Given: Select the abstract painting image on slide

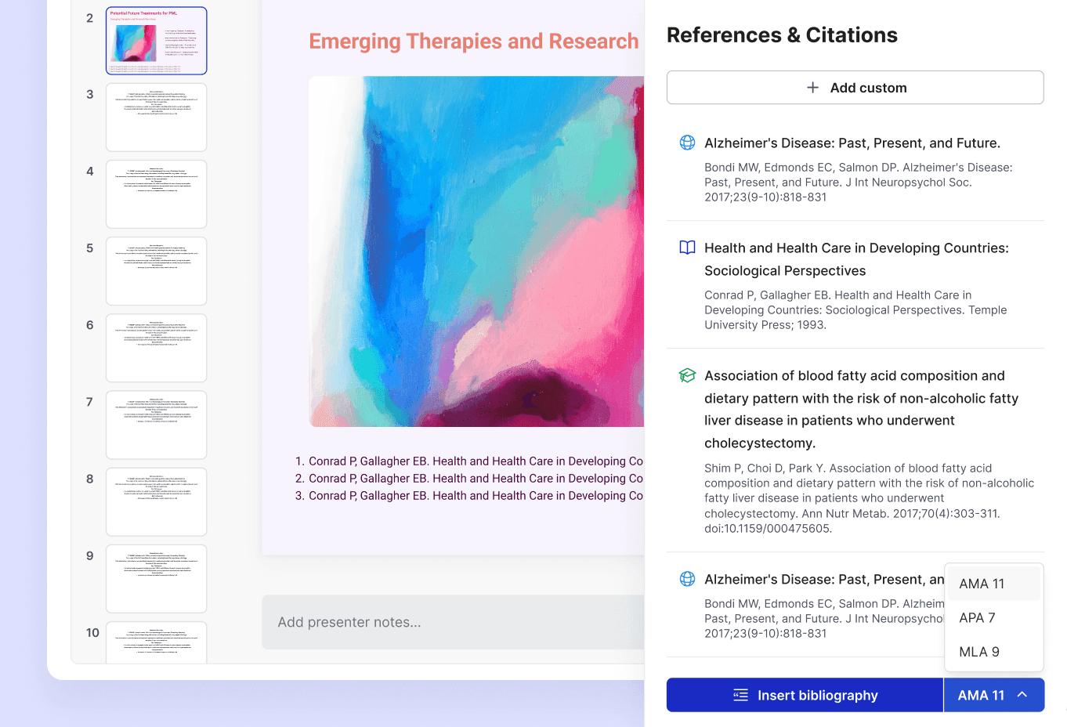Looking at the screenshot, I should pos(476,251).
